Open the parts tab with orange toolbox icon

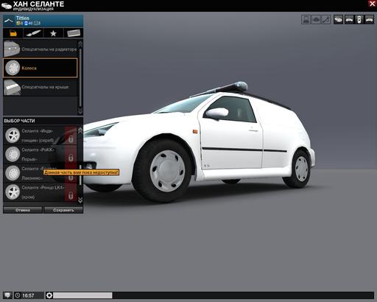point(13,33)
